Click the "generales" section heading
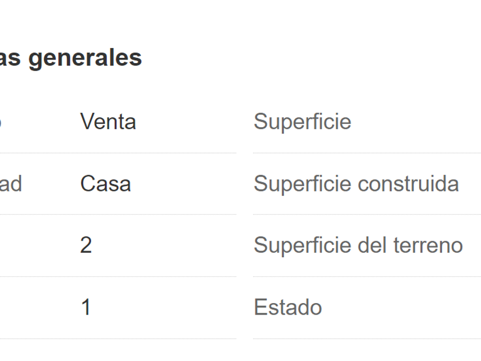The height and width of the screenshot is (361, 481). point(86,58)
